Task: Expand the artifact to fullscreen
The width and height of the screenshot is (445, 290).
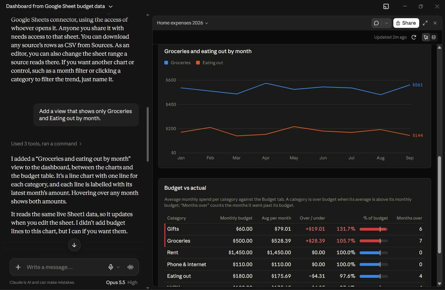Action: pyautogui.click(x=425, y=23)
